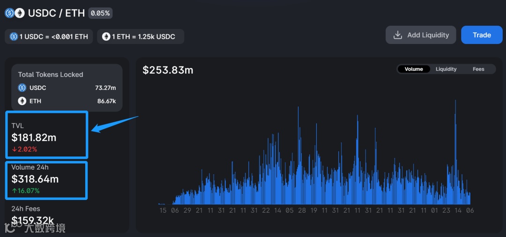Click the TVL value $181.82m
Image resolution: width=506 pixels, height=237 pixels.
click(x=34, y=138)
